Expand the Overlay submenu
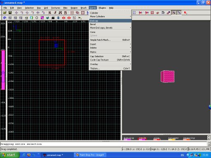Image resolution: width=211 pixels, height=158 pixels. click(x=110, y=64)
